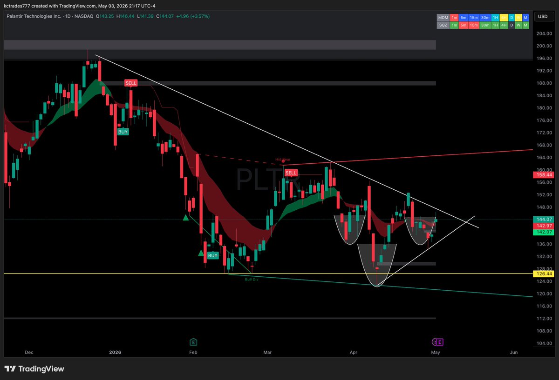This screenshot has height=380, width=559.
Task: Click the green 1H cell in SQZ row
Action: 496,25
